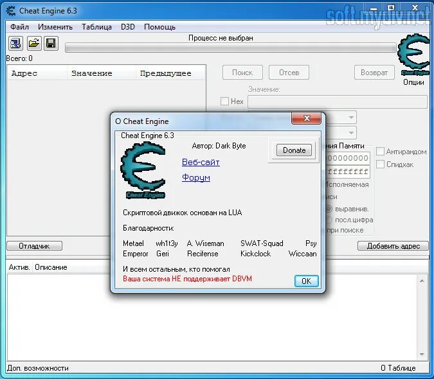Open the Помощь menu
Screen dimensions: 434x379
[159, 27]
